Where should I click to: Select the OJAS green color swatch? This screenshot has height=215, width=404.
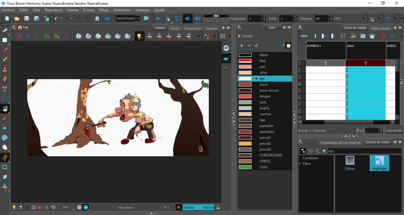tap(245, 167)
